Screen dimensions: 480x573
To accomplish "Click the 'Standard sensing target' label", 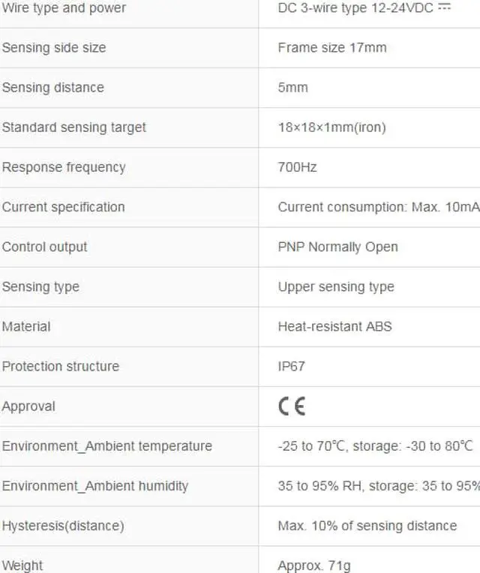I will click(x=73, y=127).
